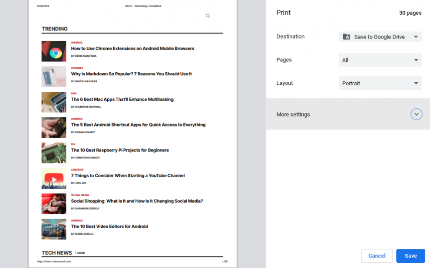Click the Video Editors for Android thumbnail
The image size is (430, 268).
tap(54, 229)
